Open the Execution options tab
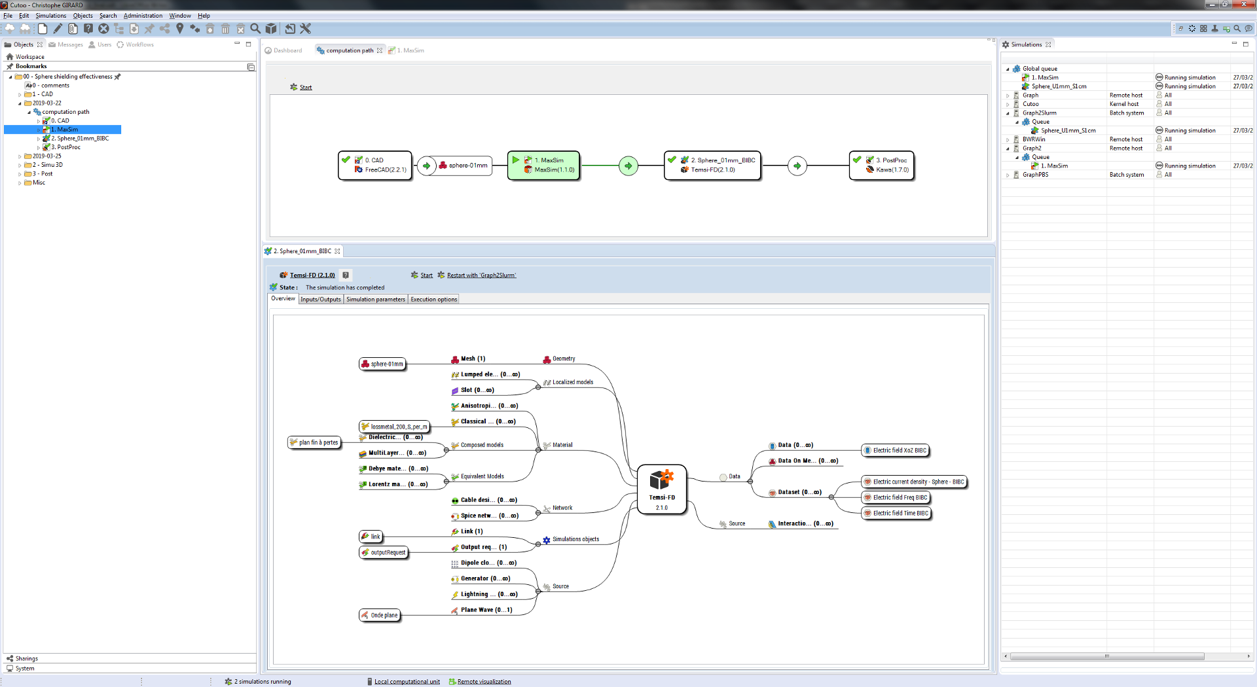1257x687 pixels. click(433, 300)
